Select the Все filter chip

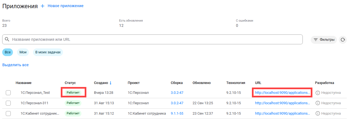(x=8, y=52)
